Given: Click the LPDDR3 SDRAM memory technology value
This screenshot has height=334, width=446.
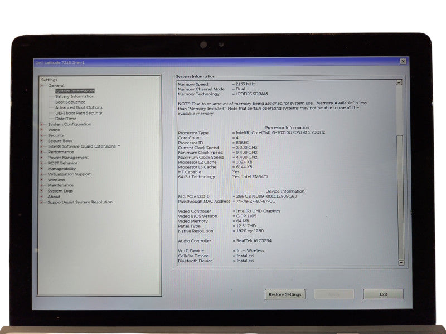Looking at the screenshot, I should tap(252, 94).
